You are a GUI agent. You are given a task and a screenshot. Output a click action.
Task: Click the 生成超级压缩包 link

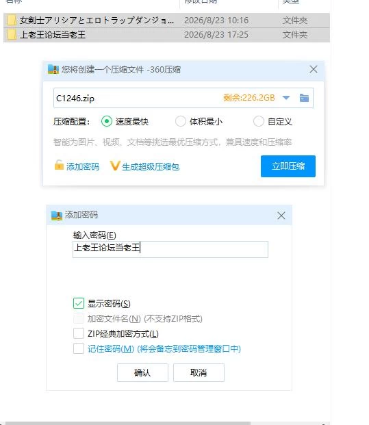[151, 166]
